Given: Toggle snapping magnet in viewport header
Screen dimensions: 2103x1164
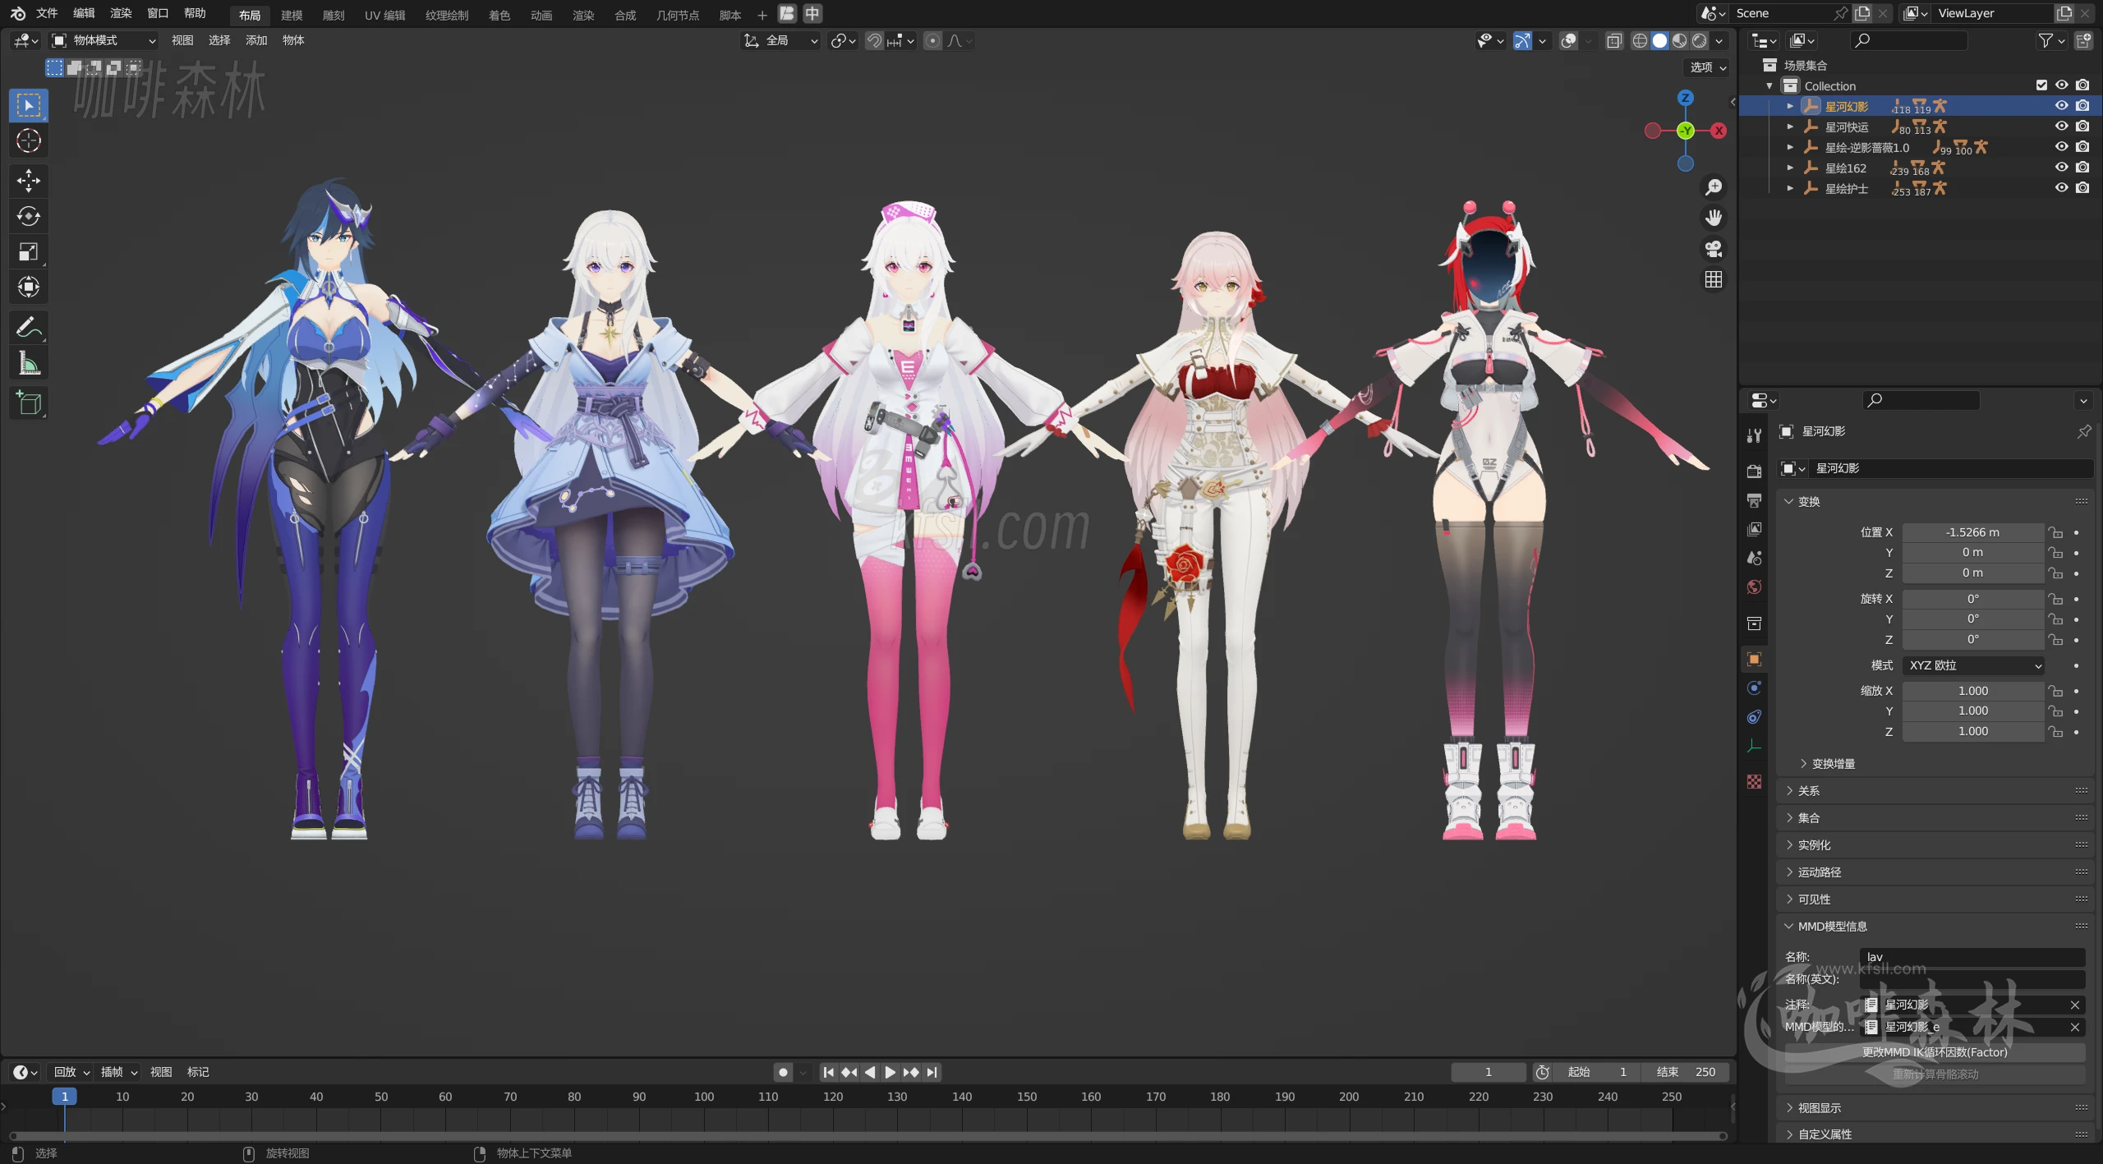Looking at the screenshot, I should pos(874,40).
